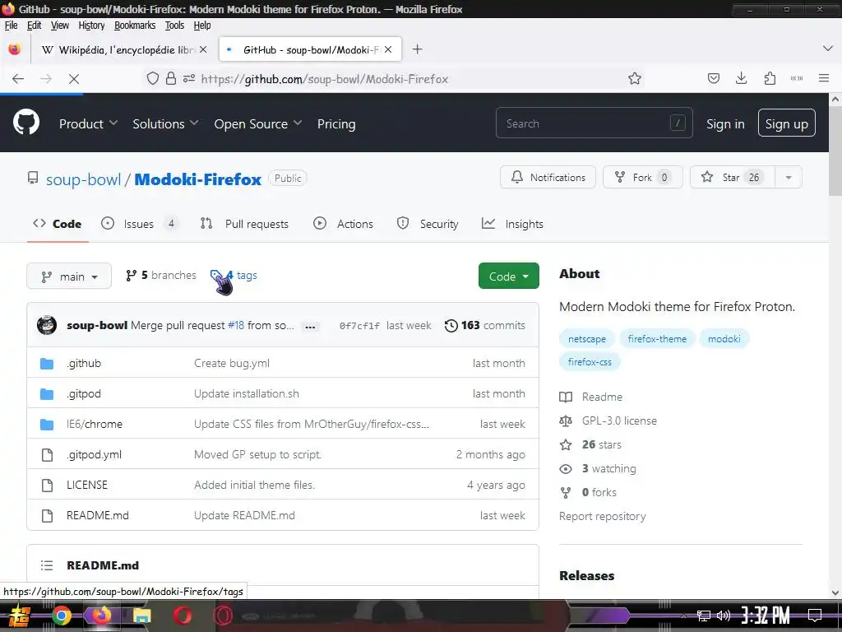
Task: Expand the Open Source navigation dropdown
Action: 257,123
